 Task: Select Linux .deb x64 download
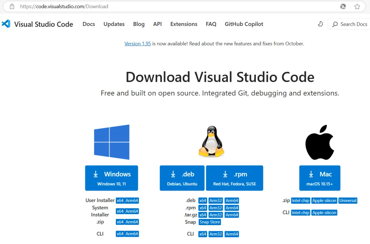203,200
